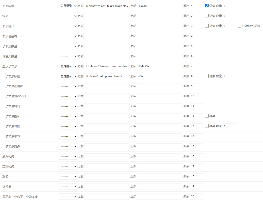Click 之前 field in 子节点标题 row
Screen dimensions: 263x200
(107, 76)
